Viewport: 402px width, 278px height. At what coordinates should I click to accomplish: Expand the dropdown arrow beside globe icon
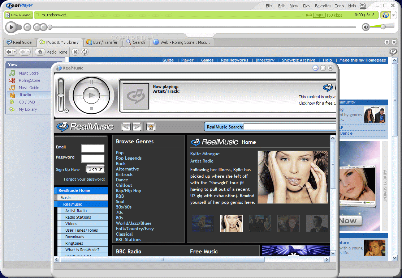pos(394,15)
